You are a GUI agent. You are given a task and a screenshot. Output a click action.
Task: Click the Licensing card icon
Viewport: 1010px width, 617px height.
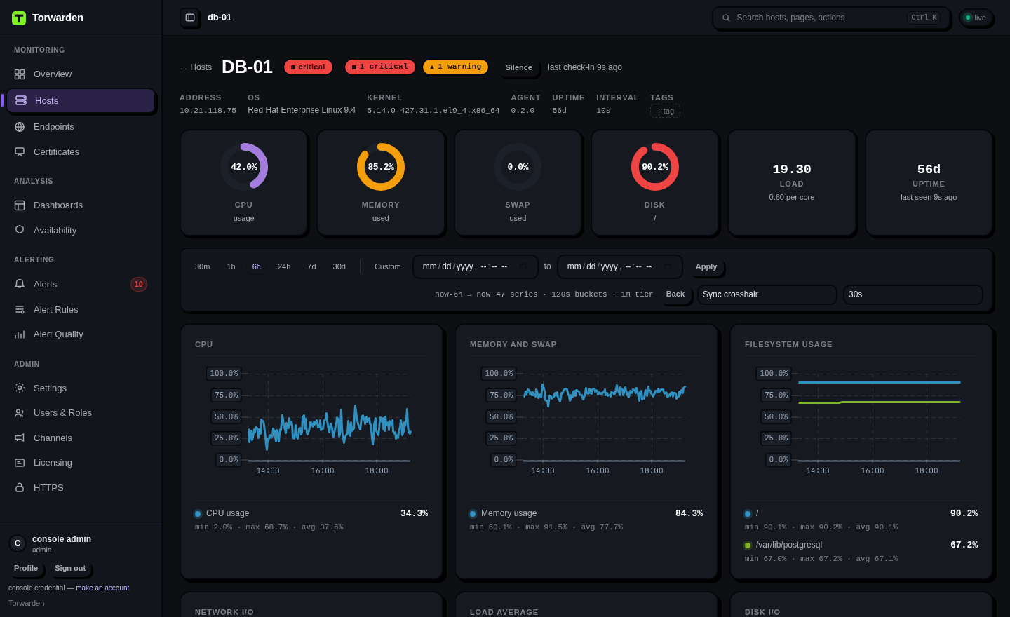(x=20, y=463)
